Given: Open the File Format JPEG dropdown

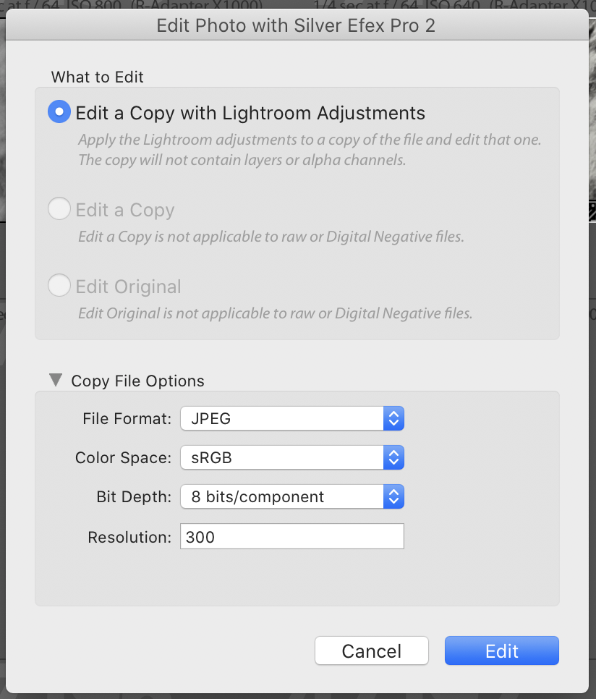Looking at the screenshot, I should 291,418.
